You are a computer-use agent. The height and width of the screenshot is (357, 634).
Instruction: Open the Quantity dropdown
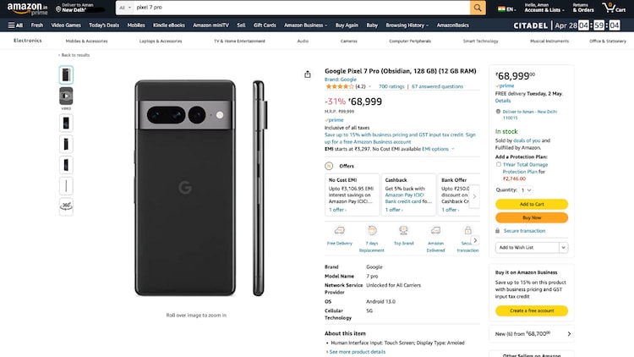pos(527,190)
